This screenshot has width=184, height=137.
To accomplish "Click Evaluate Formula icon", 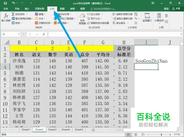I will 136,23.
